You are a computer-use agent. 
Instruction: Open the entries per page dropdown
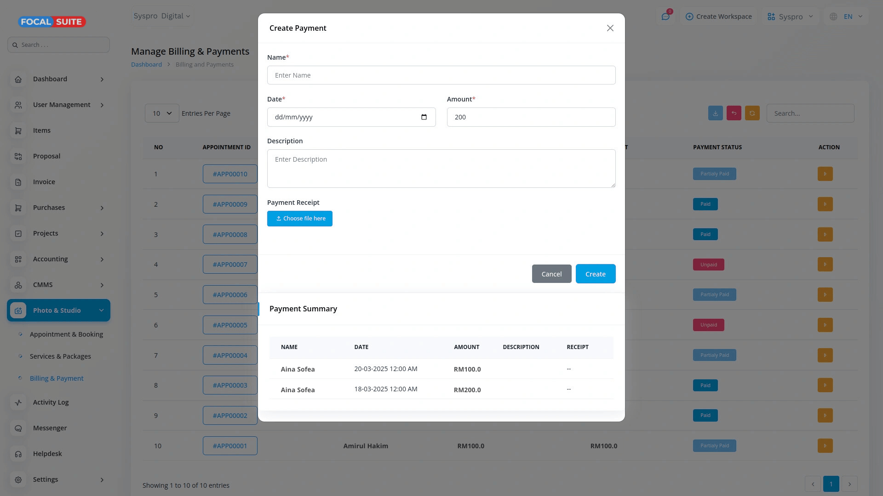pyautogui.click(x=162, y=113)
